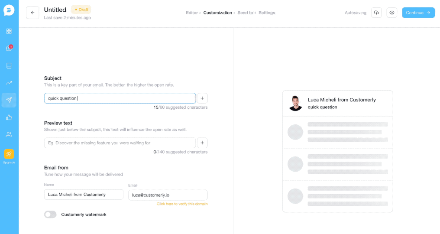Viewport: 440px width, 234px height.
Task: Preview email with the eye icon
Action: (392, 13)
